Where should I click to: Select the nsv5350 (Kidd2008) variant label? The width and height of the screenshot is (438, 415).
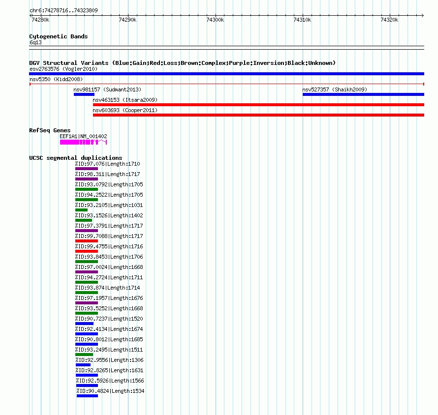pyautogui.click(x=56, y=79)
